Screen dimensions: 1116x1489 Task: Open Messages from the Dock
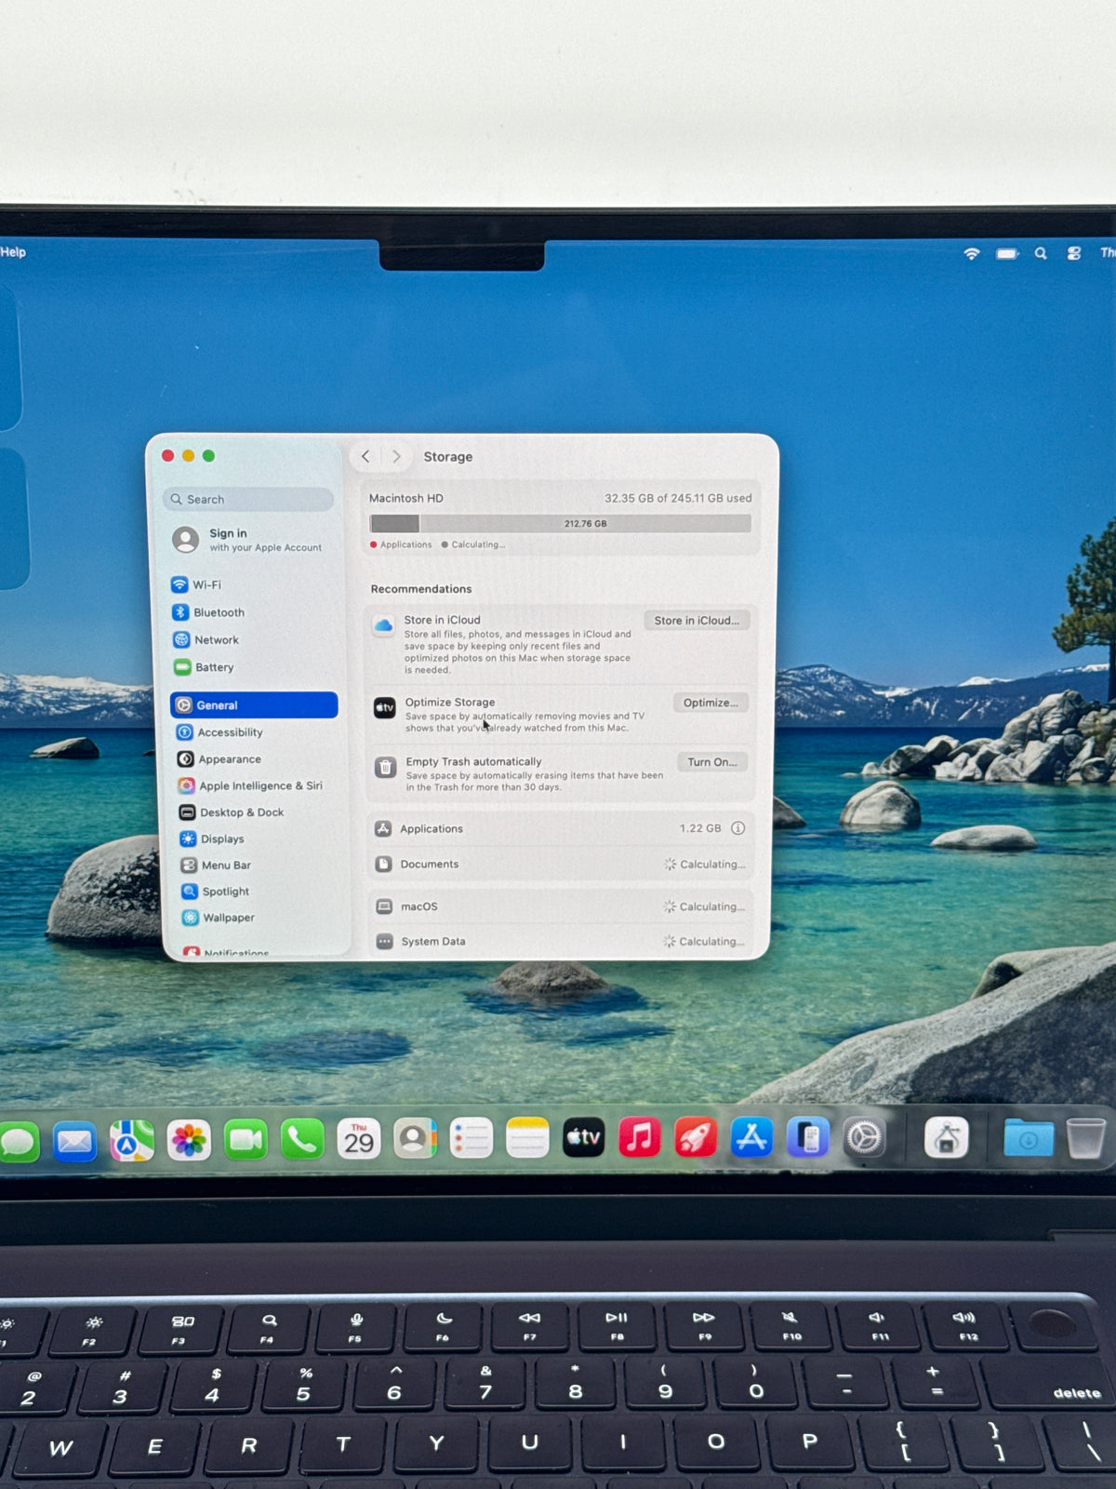[x=18, y=1141]
